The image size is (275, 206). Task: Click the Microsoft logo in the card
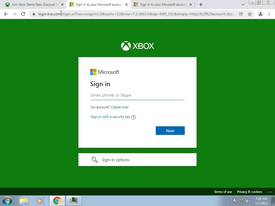105,72
